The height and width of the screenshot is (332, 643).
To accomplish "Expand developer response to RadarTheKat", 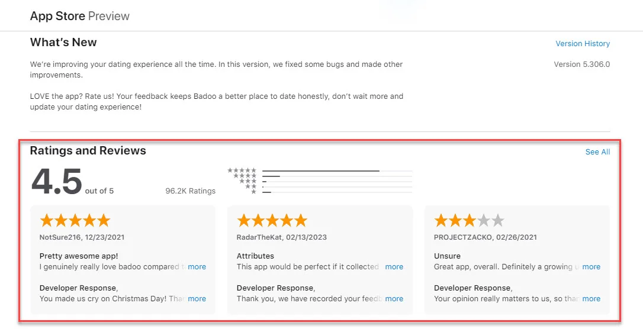I will [394, 299].
